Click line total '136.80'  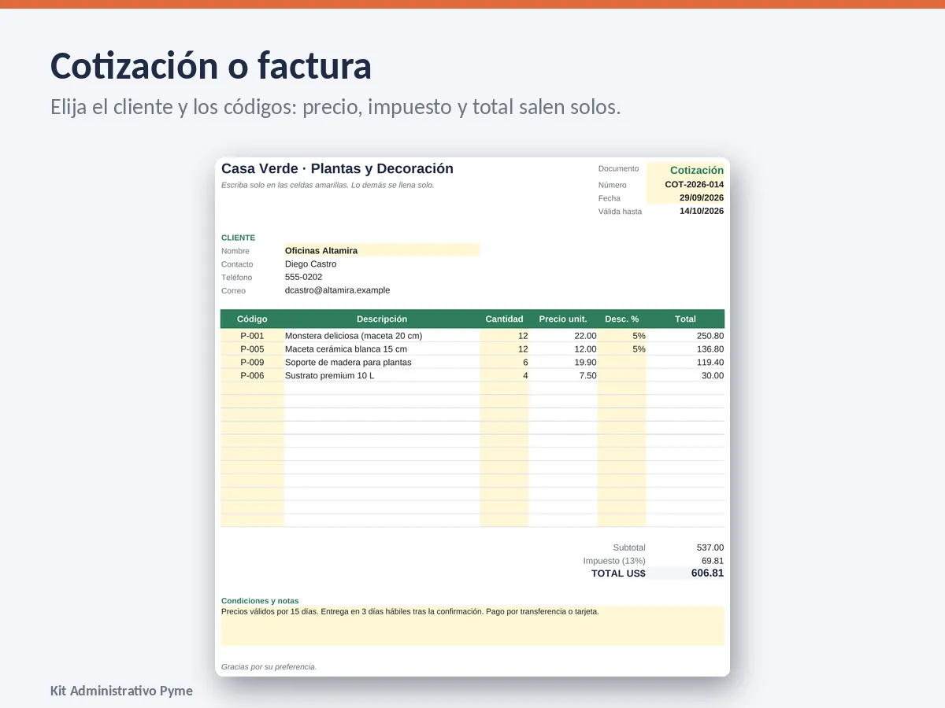710,349
